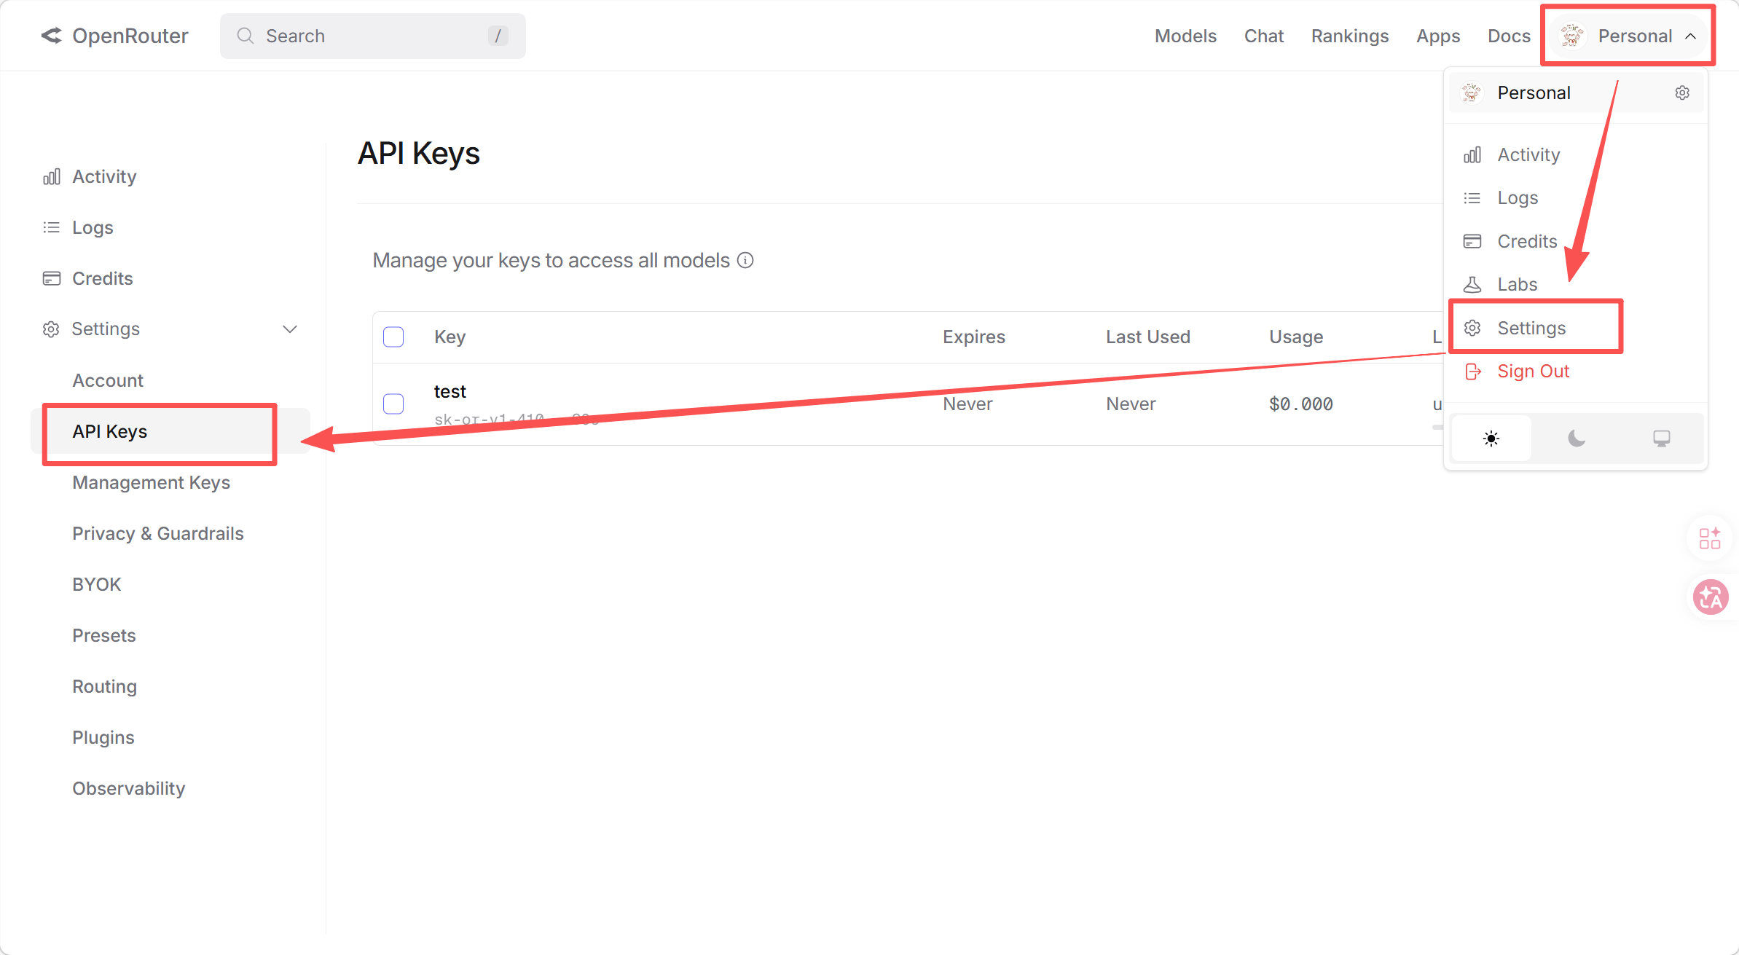1739x955 pixels.
Task: Click Personal workspace name in dropdown panel
Action: (1534, 93)
